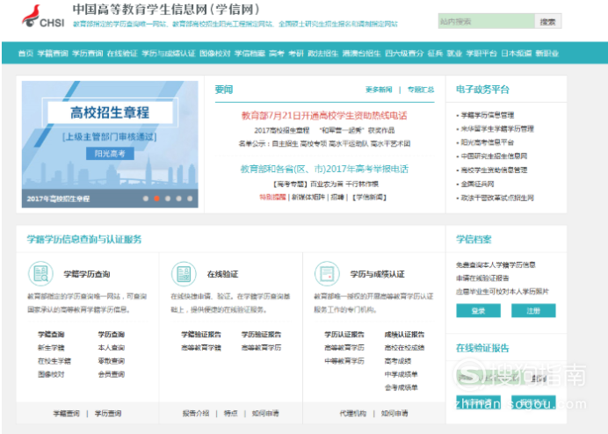608x434 pixels.
Task: Open 高考成绩 link
Action: [398, 361]
